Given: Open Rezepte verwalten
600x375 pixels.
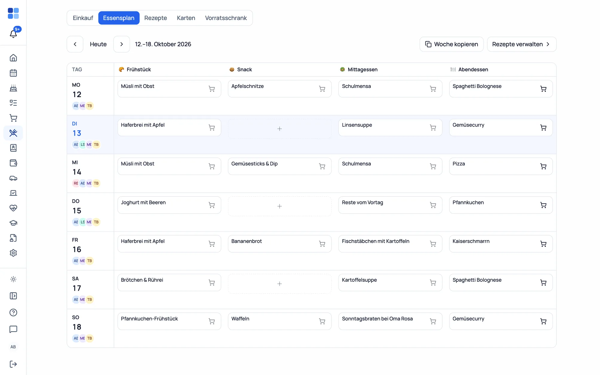Looking at the screenshot, I should coord(521,44).
